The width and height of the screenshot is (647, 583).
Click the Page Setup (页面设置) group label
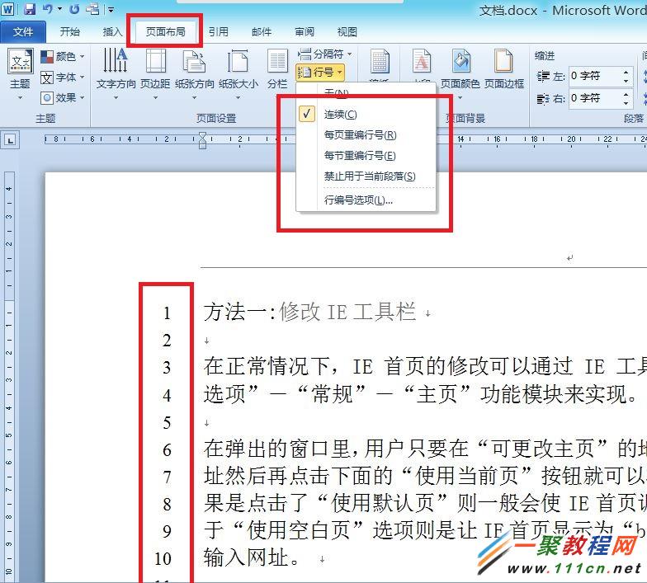216,119
